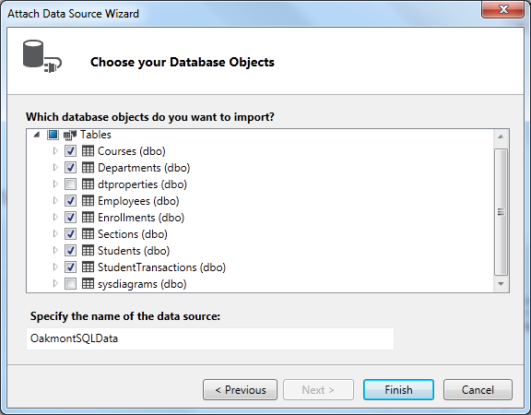Click the sysdiagrams table grid icon
Image resolution: width=531 pixels, height=415 pixels.
coord(88,283)
